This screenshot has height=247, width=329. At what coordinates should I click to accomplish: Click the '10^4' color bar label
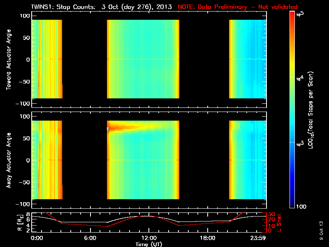tap(300, 78)
